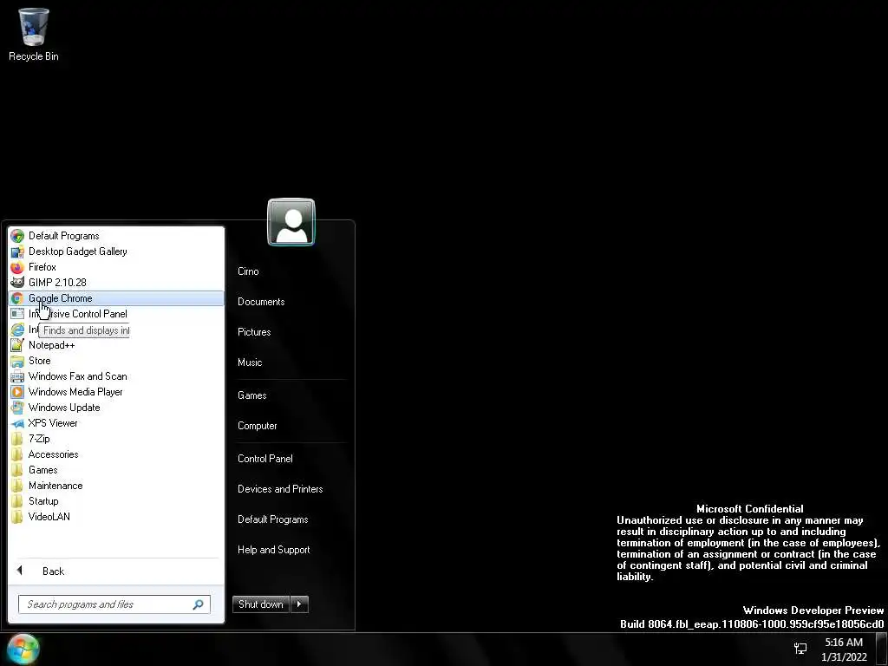Screen dimensions: 888x666
Task: Click the Desktop Gadget Gallery icon
Action: (17, 251)
